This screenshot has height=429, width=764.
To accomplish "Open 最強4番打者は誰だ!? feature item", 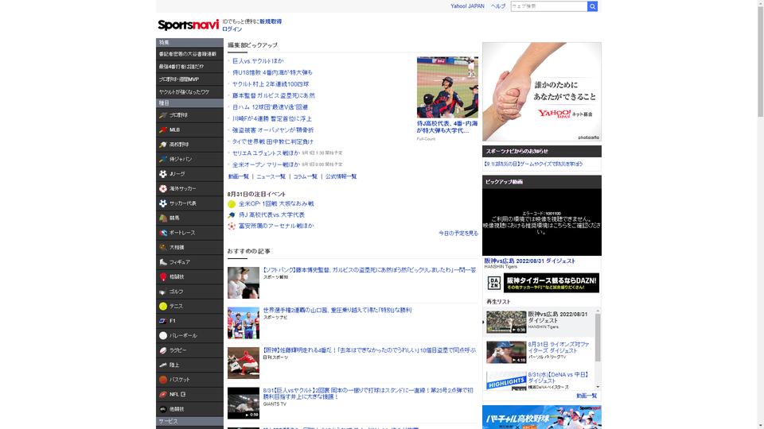I will pyautogui.click(x=189, y=67).
